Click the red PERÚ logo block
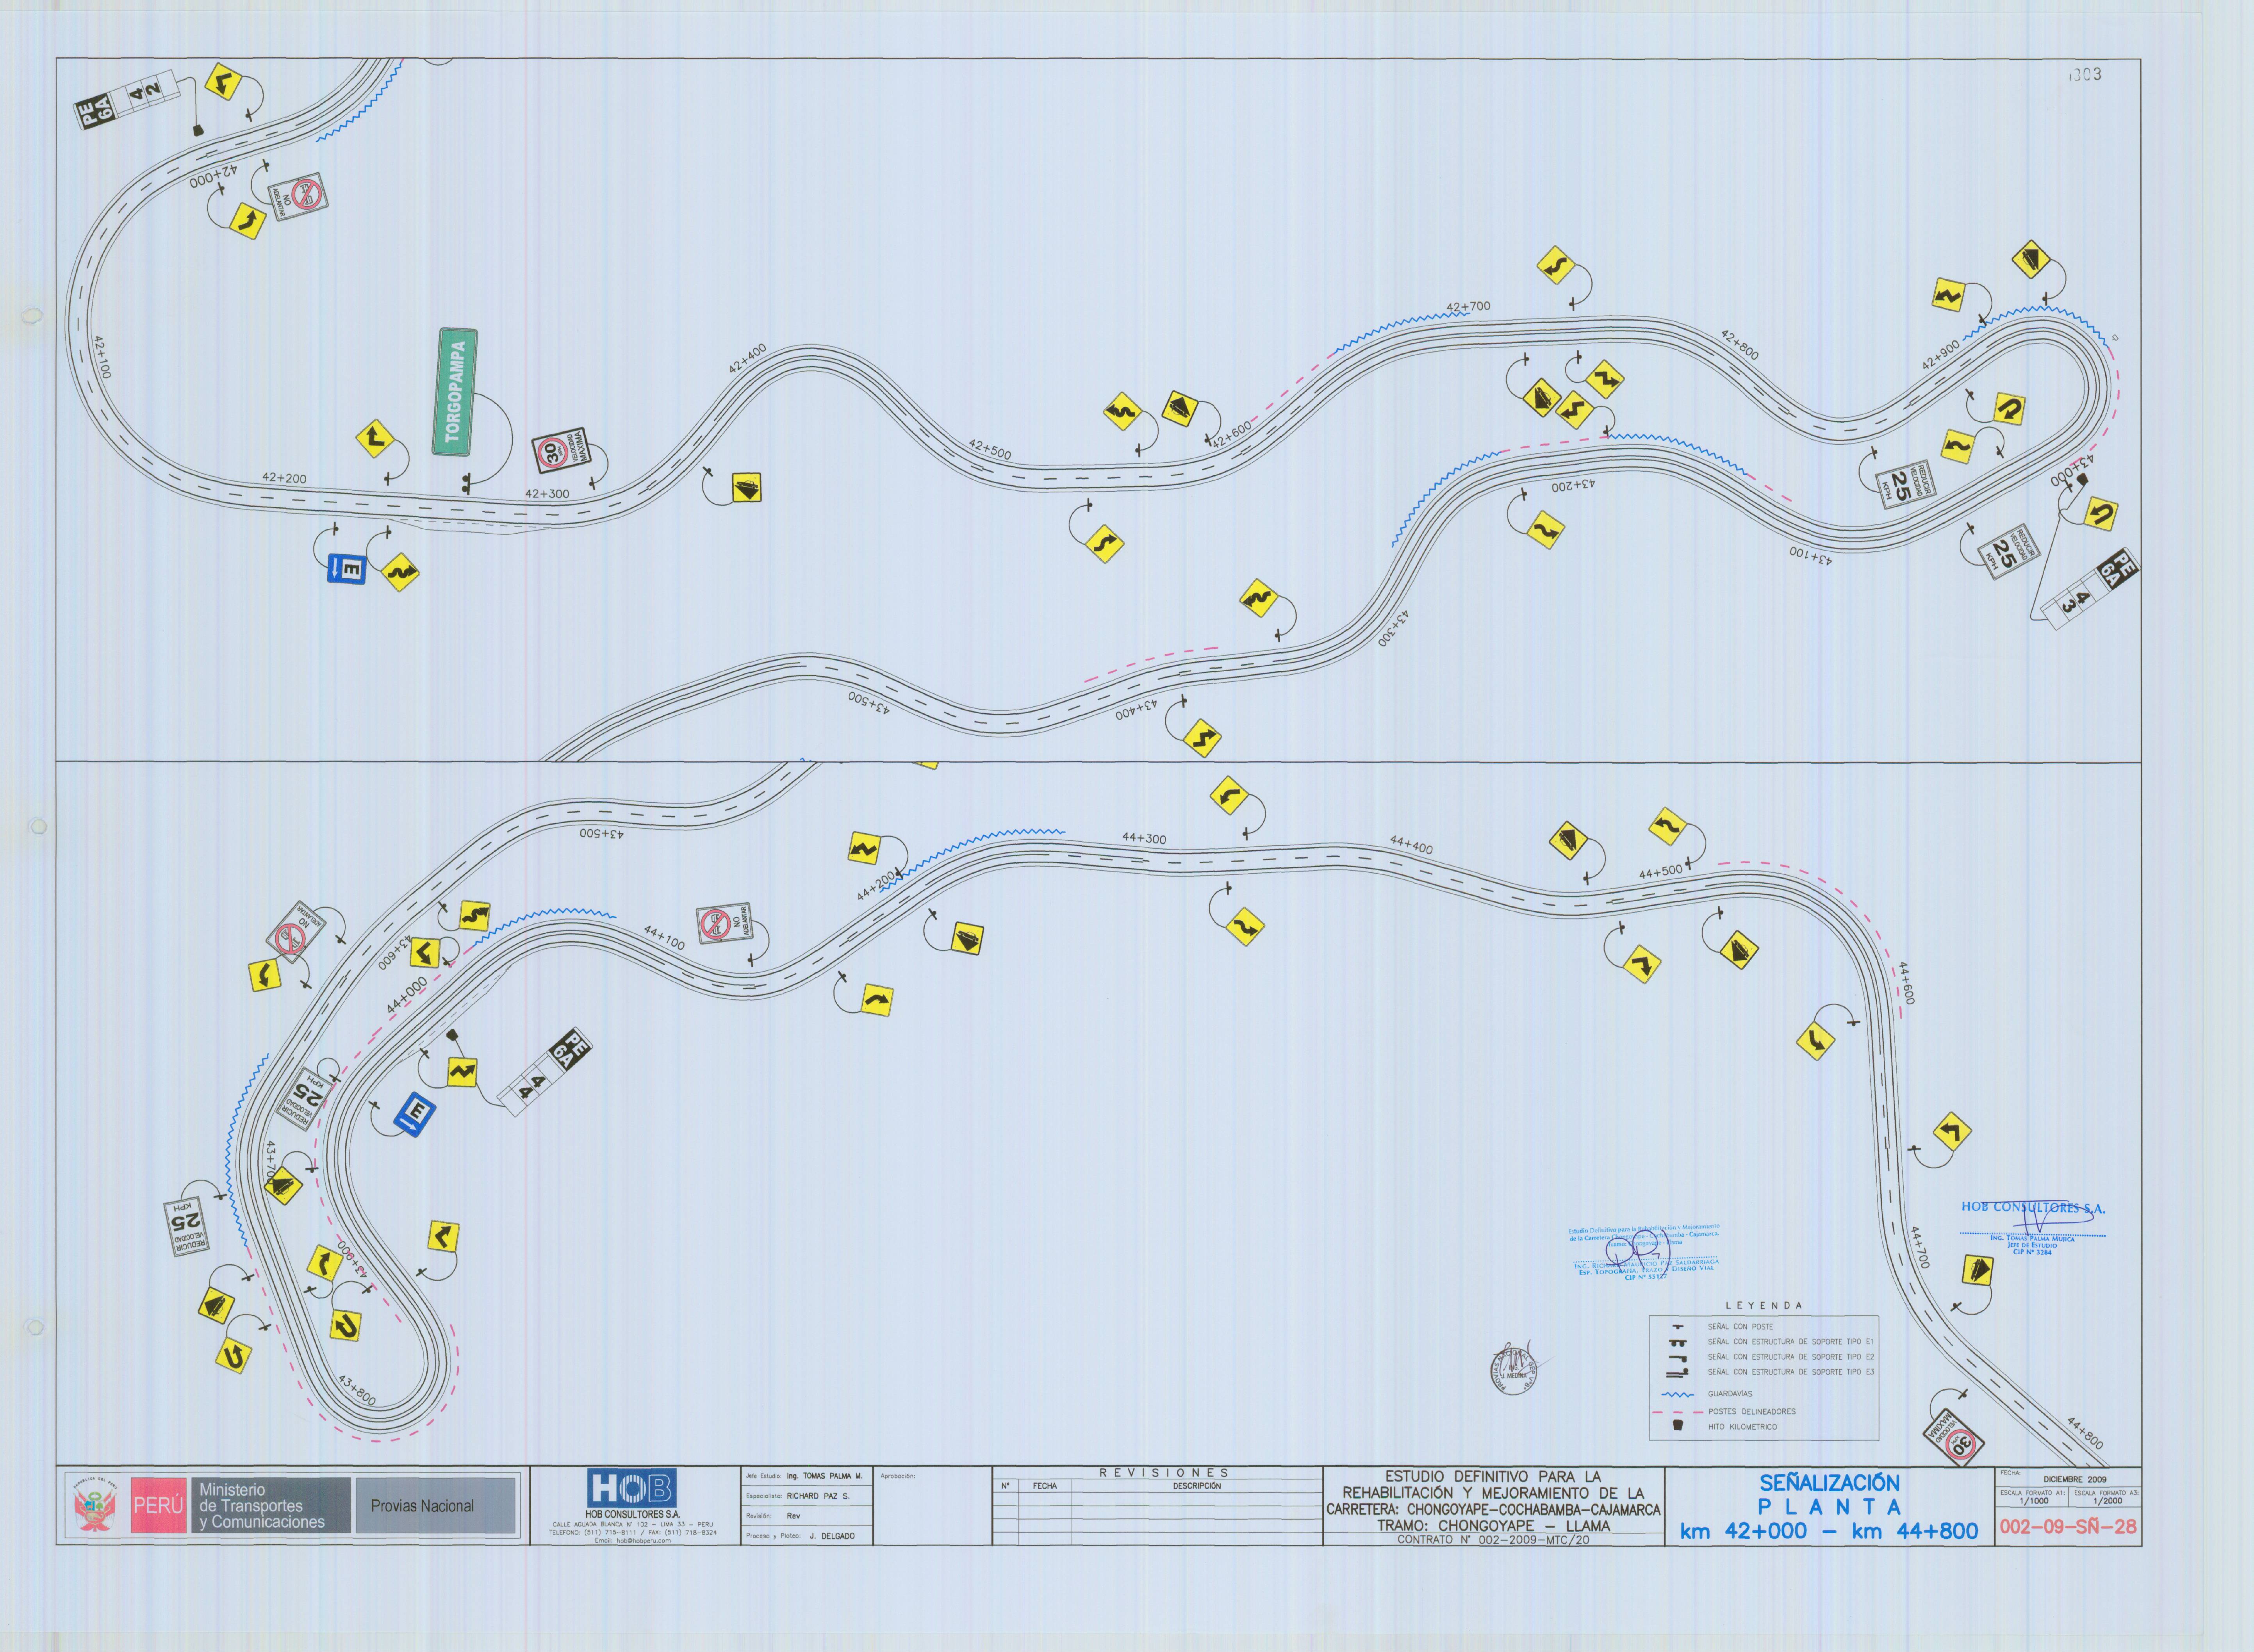The height and width of the screenshot is (1652, 2254). 158,1505
